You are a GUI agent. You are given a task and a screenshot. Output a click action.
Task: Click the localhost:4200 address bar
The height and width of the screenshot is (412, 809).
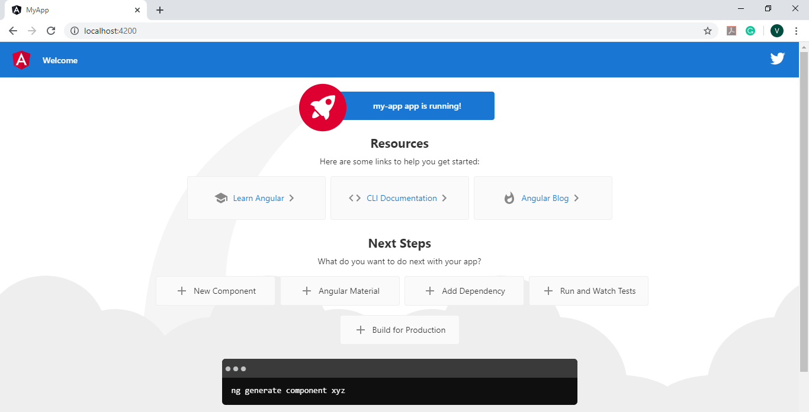pyautogui.click(x=391, y=31)
